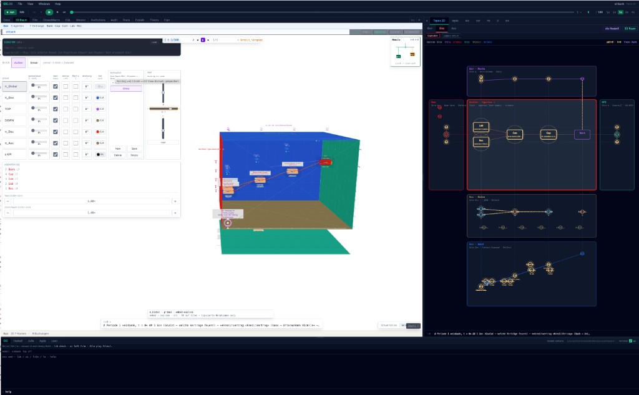Viewport: 639px width, 395px height.
Task: Open the File menu
Action: (20, 4)
